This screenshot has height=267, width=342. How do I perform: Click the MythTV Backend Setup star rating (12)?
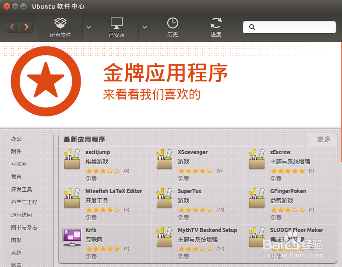(x=195, y=249)
